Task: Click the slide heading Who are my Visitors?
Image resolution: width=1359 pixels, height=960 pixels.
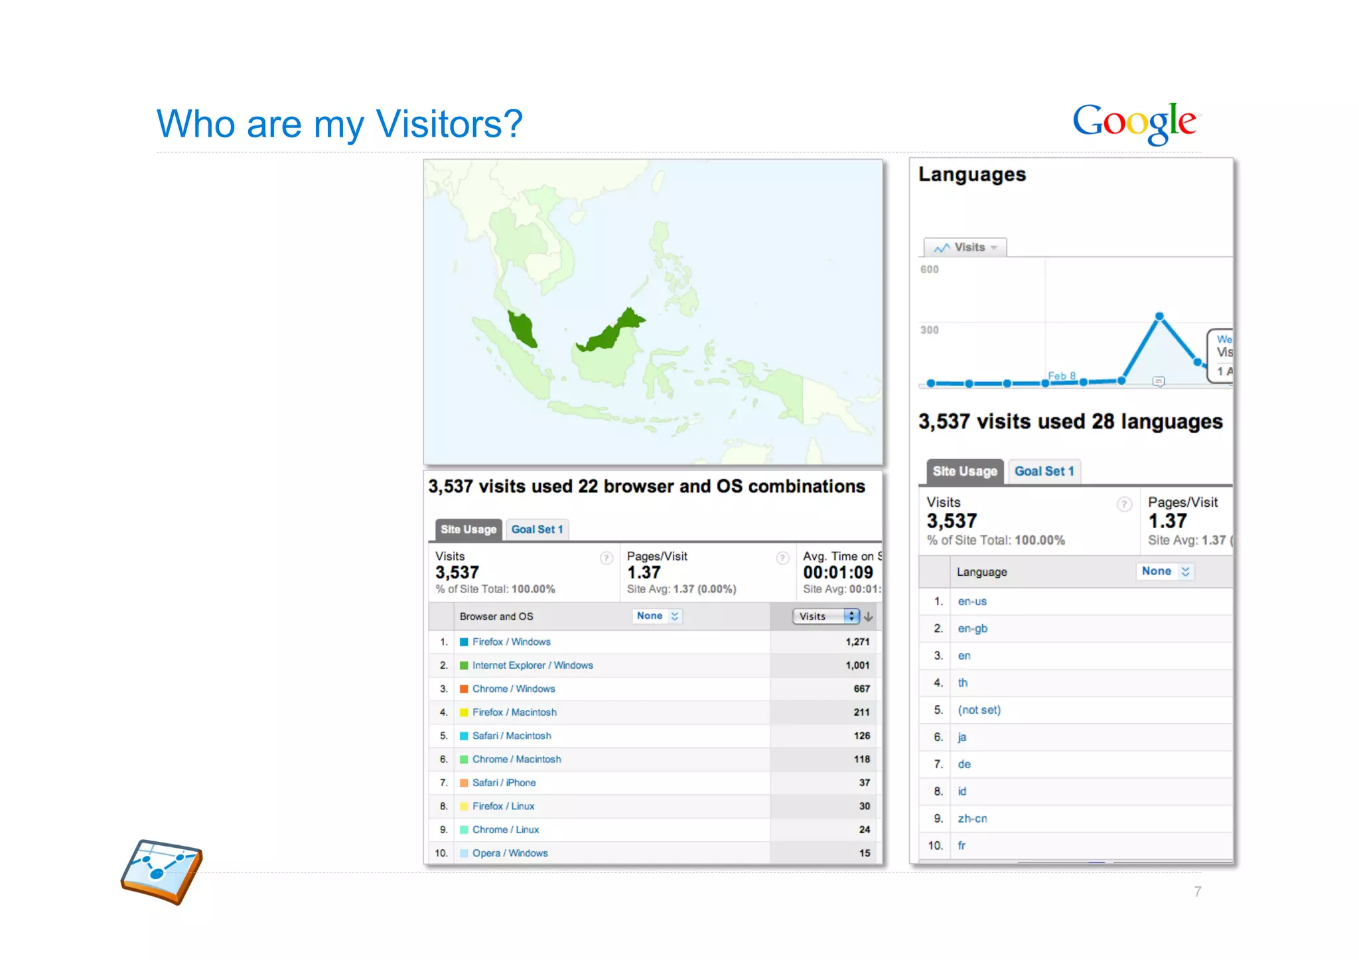Action: pyautogui.click(x=340, y=124)
